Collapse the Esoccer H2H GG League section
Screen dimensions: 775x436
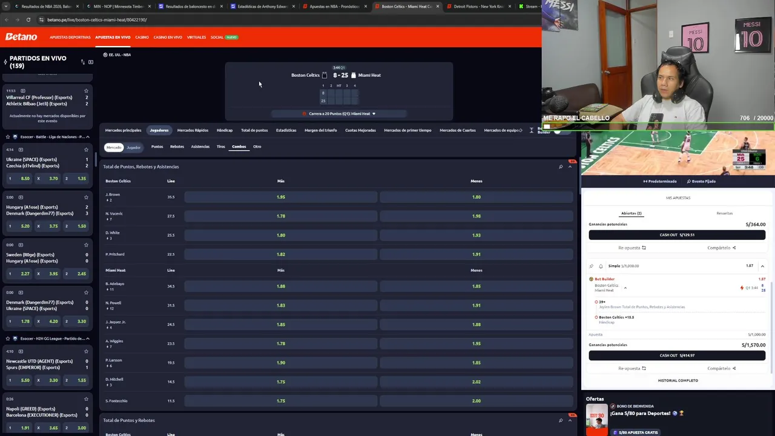tap(87, 339)
